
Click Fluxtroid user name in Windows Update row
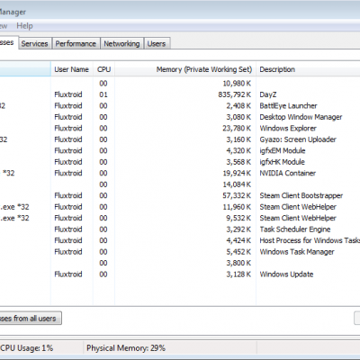tap(68, 274)
